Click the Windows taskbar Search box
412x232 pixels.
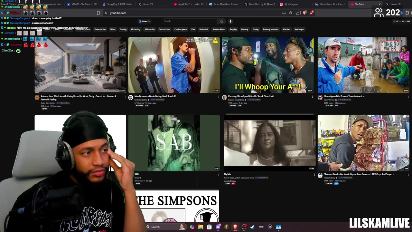coord(165,227)
